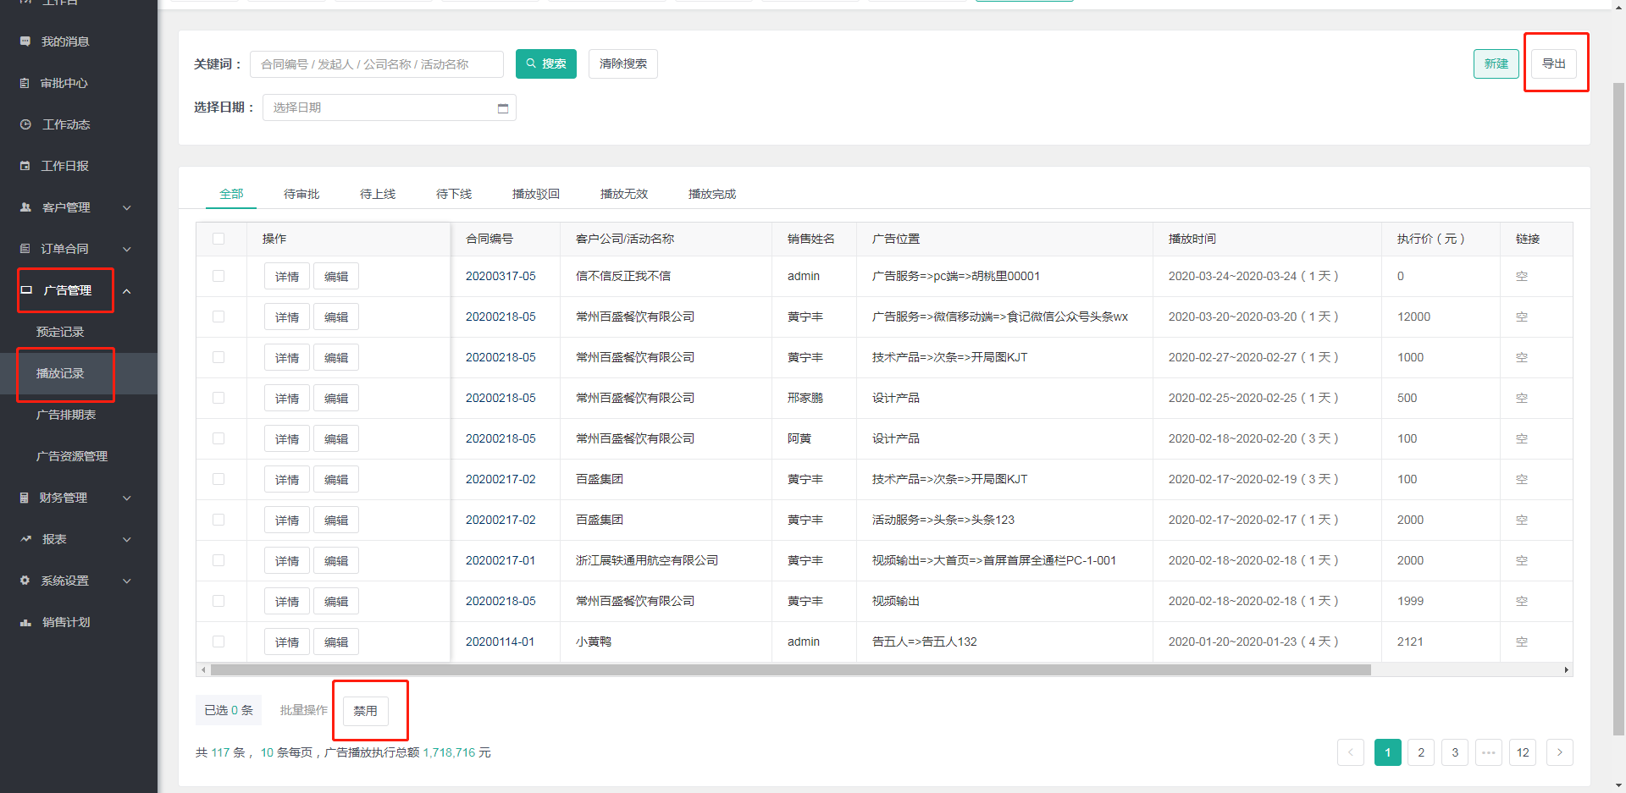1626x793 pixels.
Task: Check the row for salesperson 阿黄
Action: [218, 438]
